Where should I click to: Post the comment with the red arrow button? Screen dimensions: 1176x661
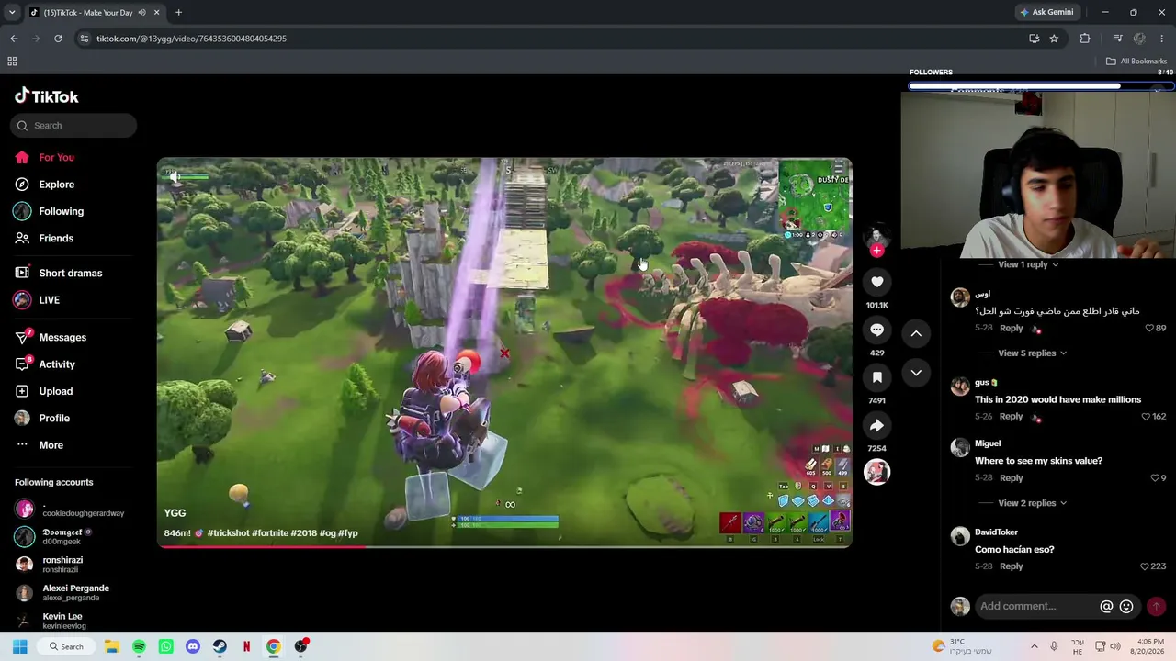click(1156, 606)
